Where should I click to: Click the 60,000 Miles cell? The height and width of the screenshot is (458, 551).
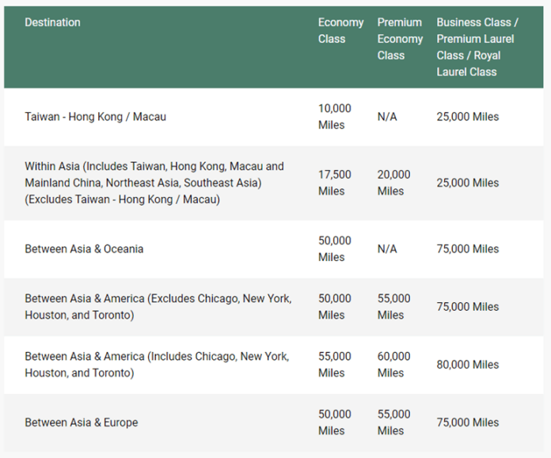point(393,365)
